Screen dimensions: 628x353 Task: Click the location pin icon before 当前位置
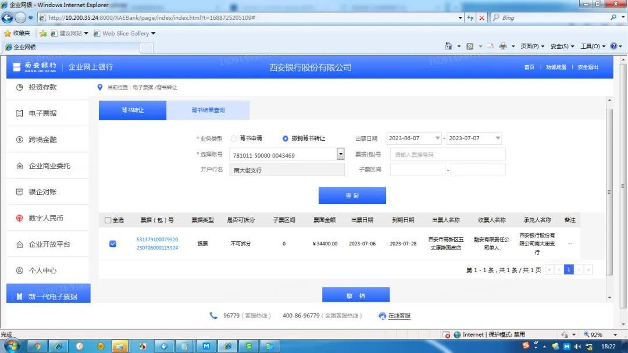tap(100, 87)
